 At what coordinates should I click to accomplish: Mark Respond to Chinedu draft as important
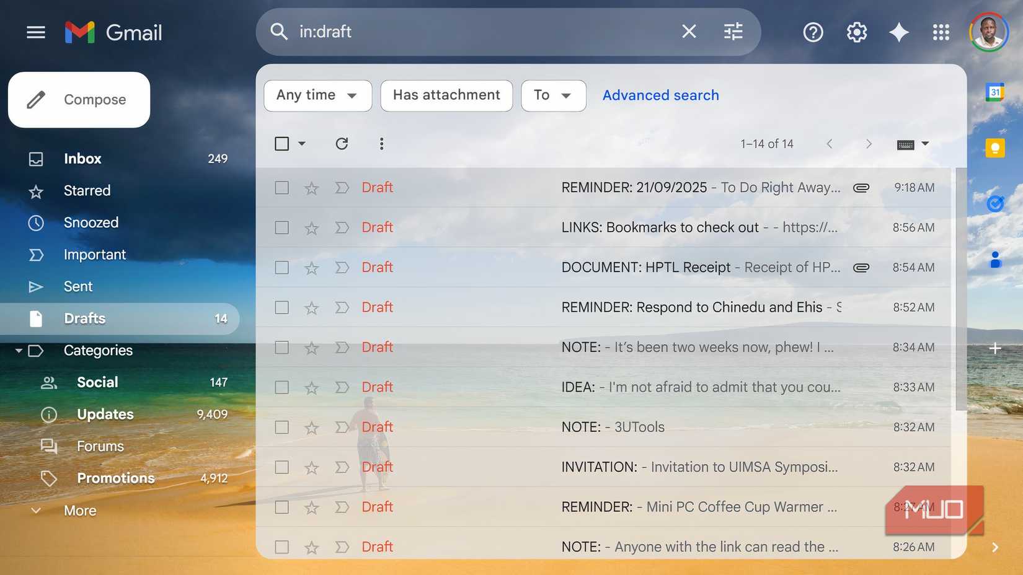[342, 307]
